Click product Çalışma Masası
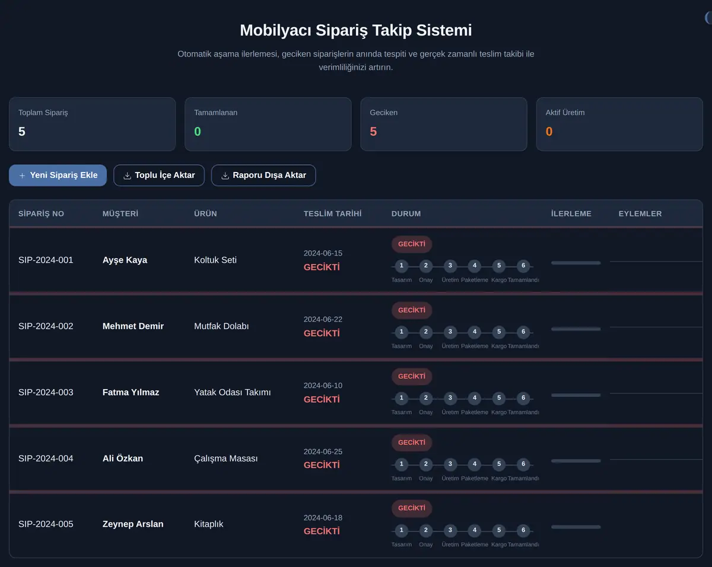 pyautogui.click(x=226, y=458)
